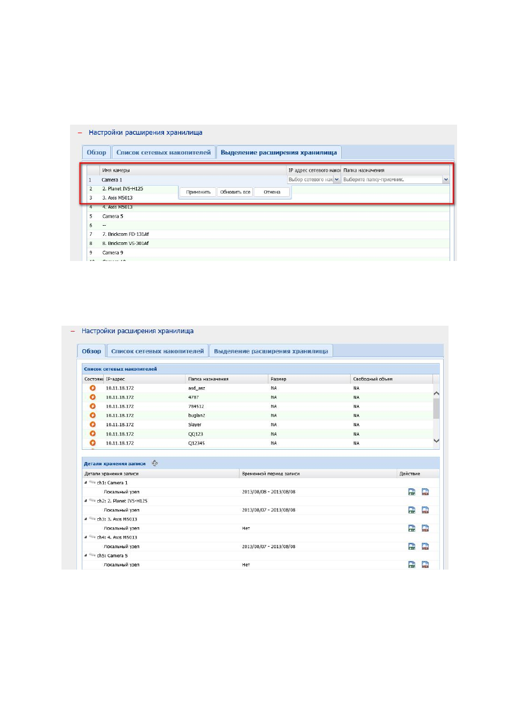
Task: Click the rightmost action icon in ch5 Camera 5 row
Action: pos(425,565)
